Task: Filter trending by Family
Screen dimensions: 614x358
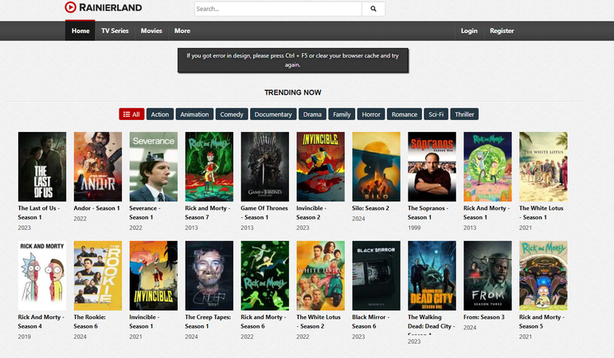Action: coord(342,115)
